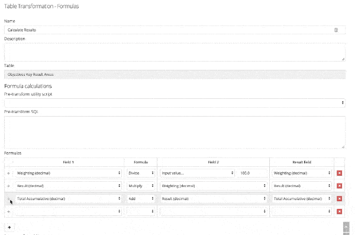Click into the Description text area
Viewport: 355px width, 235px height.
[175, 52]
